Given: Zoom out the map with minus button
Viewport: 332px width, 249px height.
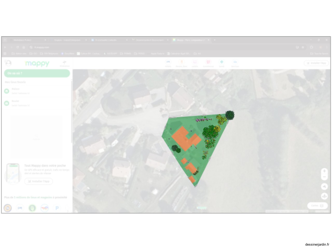Looking at the screenshot, I should click(x=324, y=177).
